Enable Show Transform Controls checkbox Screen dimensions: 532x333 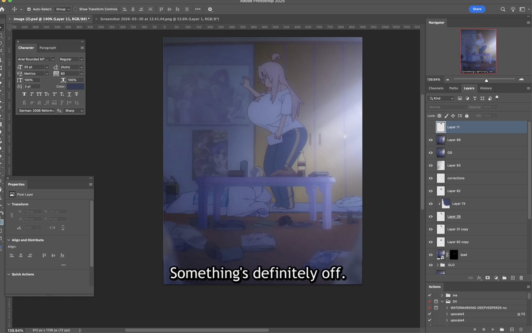tap(75, 9)
